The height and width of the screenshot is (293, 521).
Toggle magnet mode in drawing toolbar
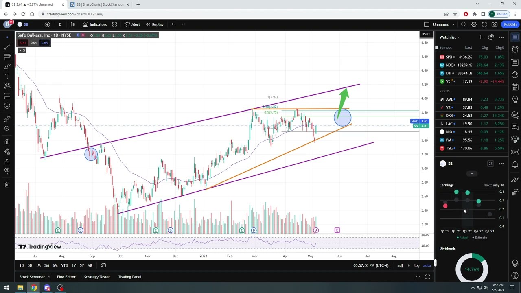coord(7,142)
